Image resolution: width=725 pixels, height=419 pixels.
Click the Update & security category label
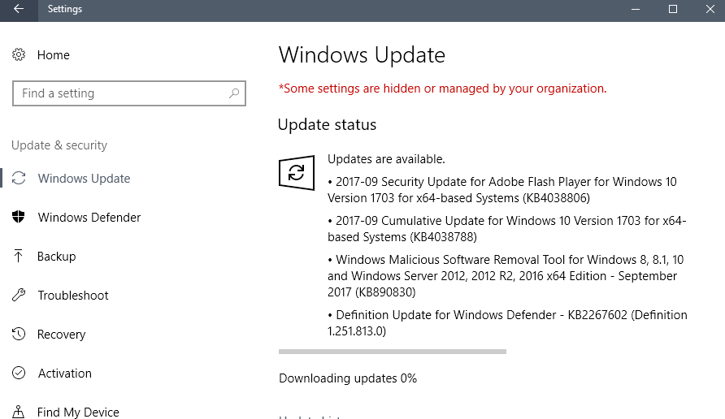[59, 145]
